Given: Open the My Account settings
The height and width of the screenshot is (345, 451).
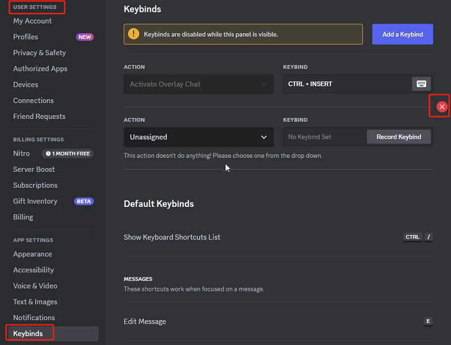Looking at the screenshot, I should [x=32, y=21].
